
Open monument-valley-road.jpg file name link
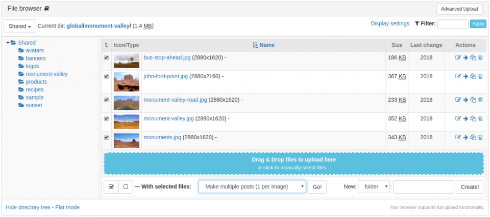175,100
